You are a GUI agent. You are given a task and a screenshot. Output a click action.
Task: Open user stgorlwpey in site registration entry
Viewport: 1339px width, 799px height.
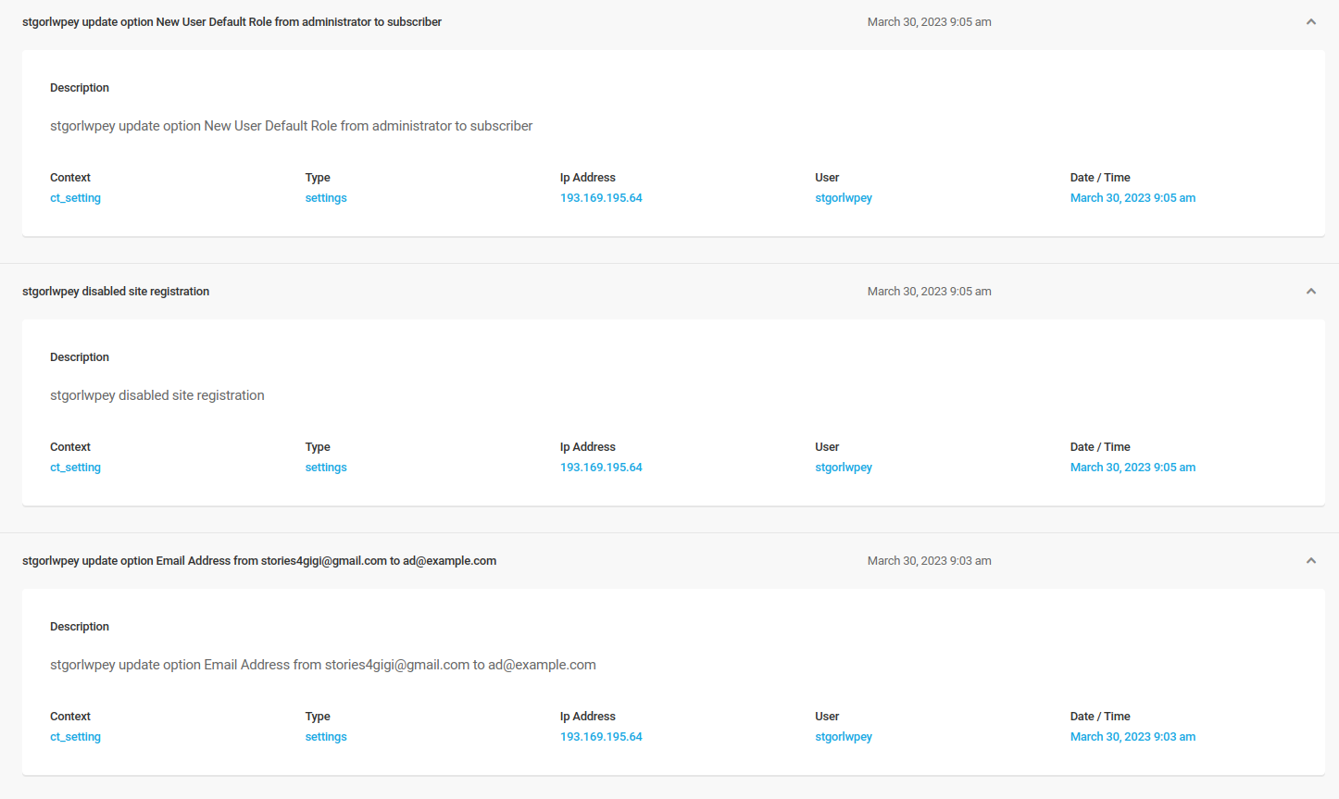[x=843, y=468]
